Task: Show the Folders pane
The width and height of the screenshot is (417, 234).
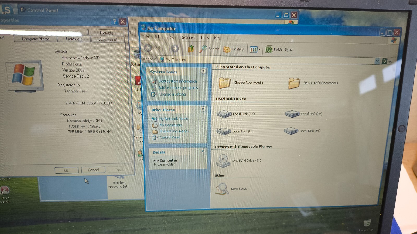Action: coord(234,49)
